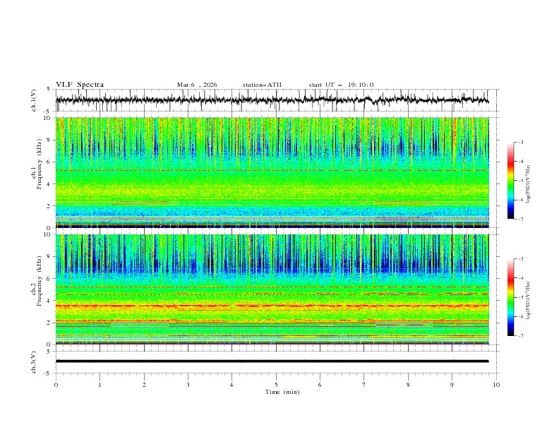
Task: Select the ch.1 voltage waveform panel
Action: pos(275,100)
